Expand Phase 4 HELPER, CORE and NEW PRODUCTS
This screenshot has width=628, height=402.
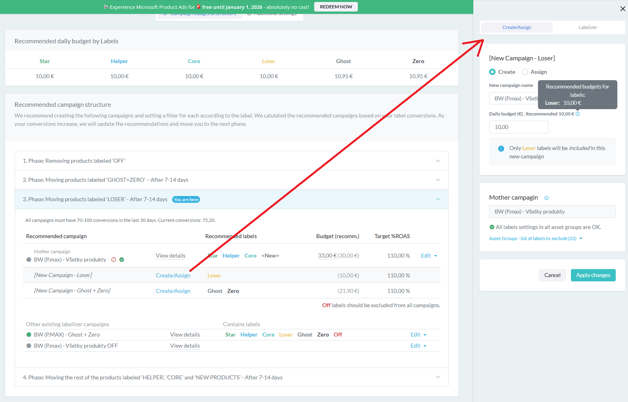coord(438,377)
